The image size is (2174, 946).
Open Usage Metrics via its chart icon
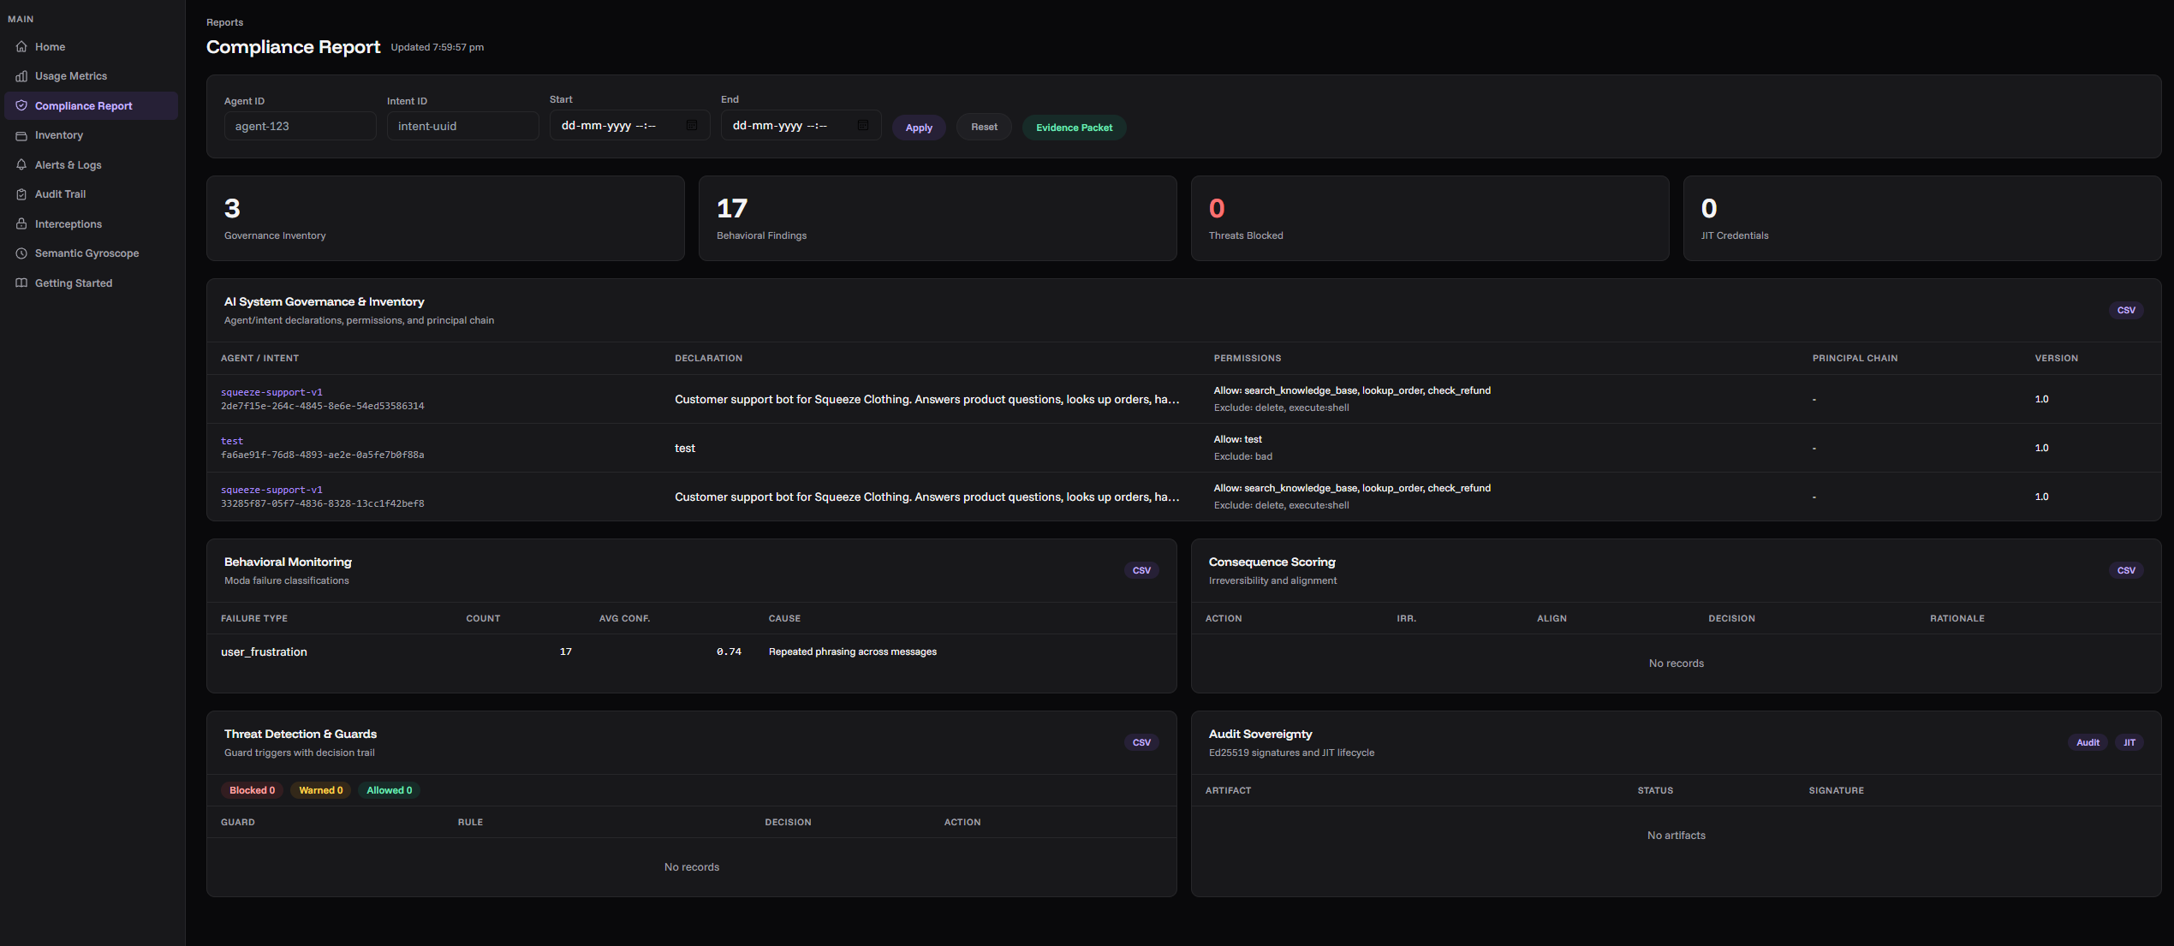click(x=21, y=76)
